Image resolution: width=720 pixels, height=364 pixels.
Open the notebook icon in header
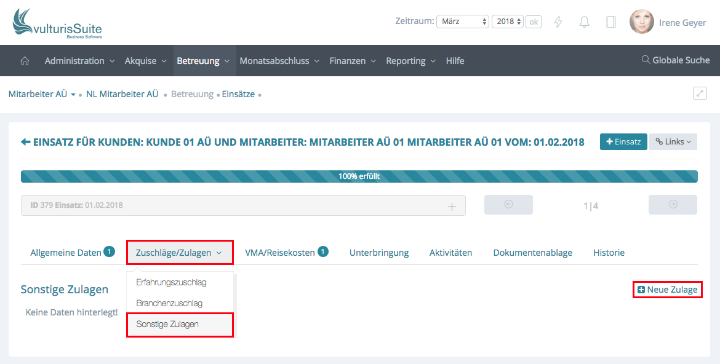610,22
